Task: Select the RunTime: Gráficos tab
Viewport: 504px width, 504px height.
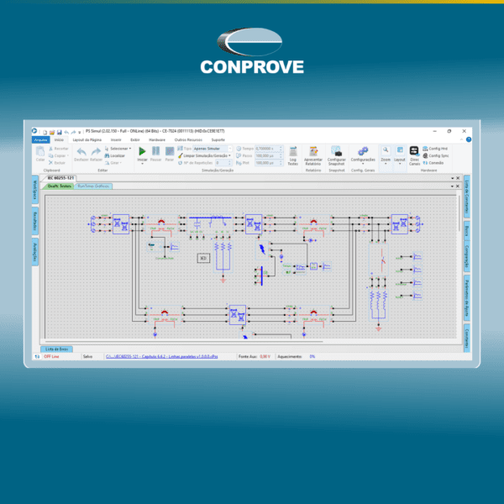Action: [x=93, y=186]
